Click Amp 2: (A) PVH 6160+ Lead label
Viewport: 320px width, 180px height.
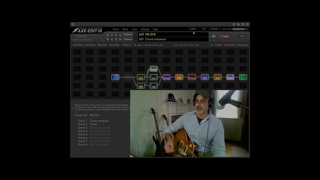[186, 45]
